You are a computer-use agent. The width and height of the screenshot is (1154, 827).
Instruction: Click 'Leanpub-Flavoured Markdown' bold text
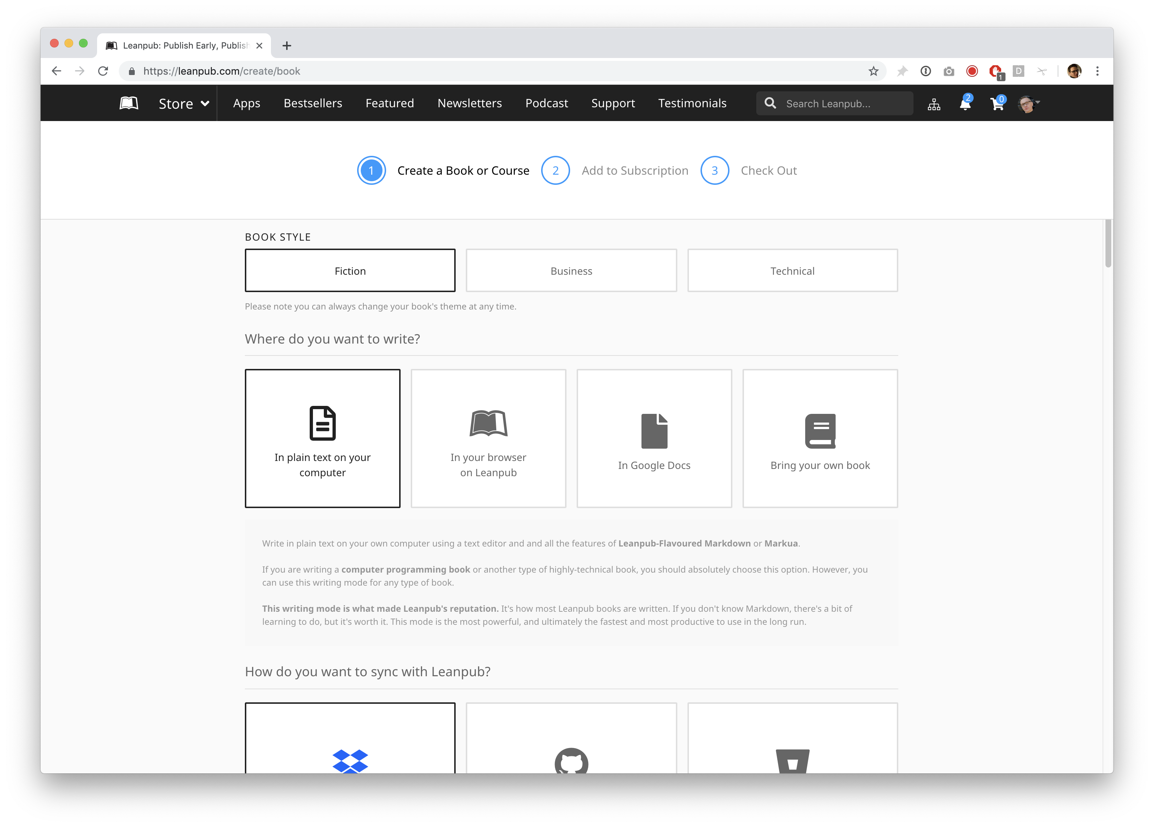click(x=684, y=543)
